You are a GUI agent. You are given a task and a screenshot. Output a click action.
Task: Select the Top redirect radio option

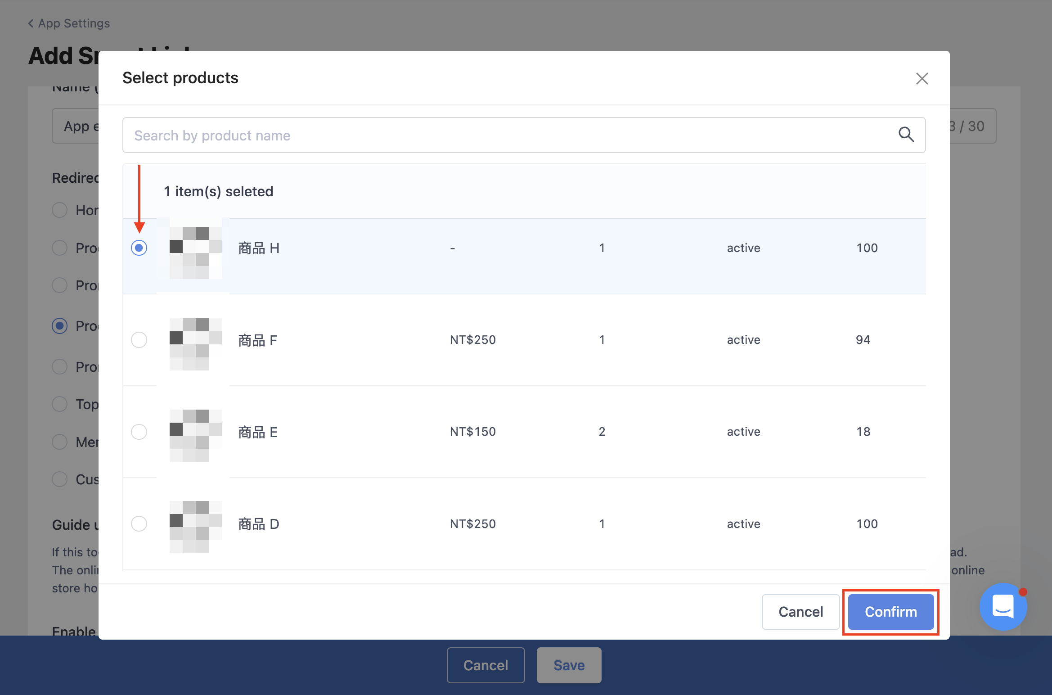(x=59, y=404)
